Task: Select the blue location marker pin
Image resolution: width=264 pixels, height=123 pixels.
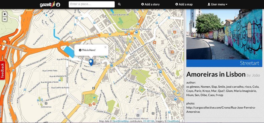Action: click(91, 62)
